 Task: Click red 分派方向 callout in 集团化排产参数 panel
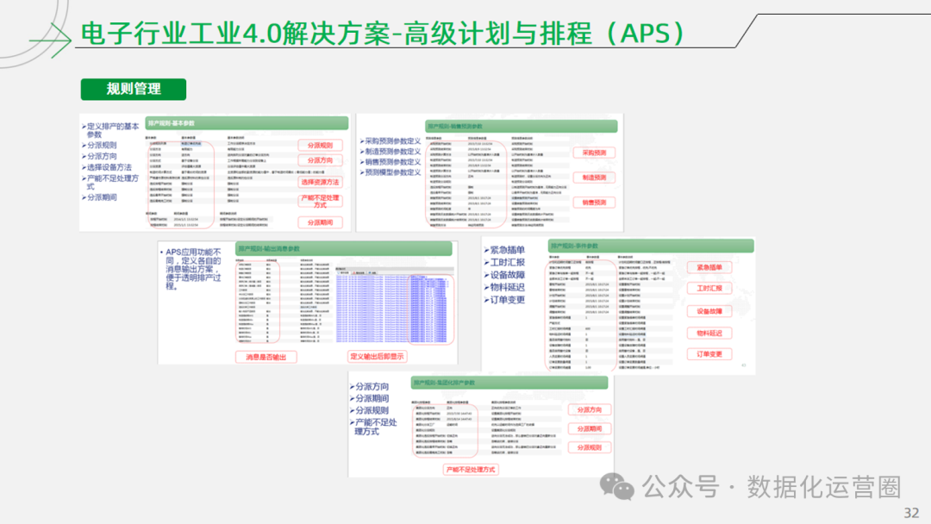tap(589, 410)
